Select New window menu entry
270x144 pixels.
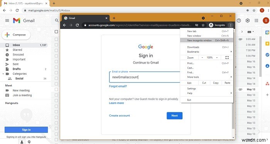[207, 36]
